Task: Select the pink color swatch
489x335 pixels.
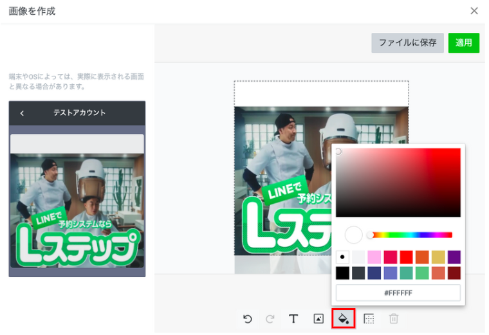Action: (374, 257)
